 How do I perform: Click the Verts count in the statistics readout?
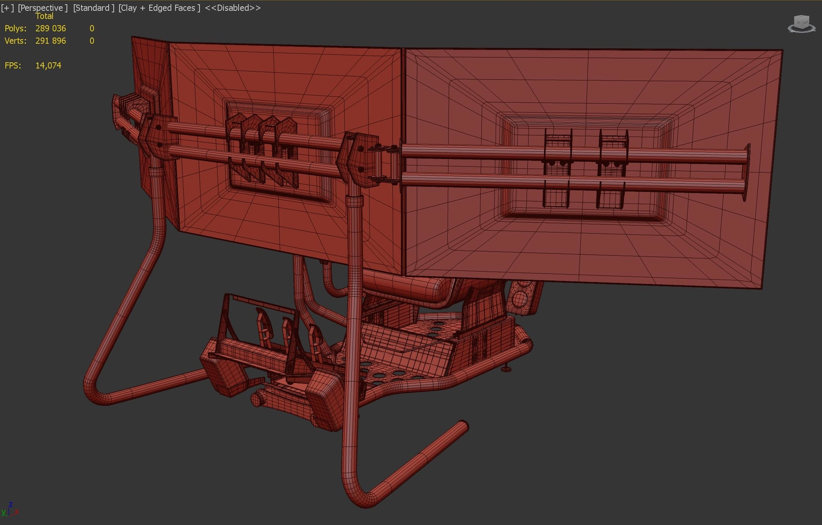(50, 41)
